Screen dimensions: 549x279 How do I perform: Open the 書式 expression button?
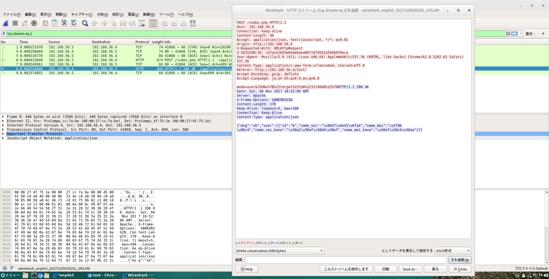click(531, 34)
